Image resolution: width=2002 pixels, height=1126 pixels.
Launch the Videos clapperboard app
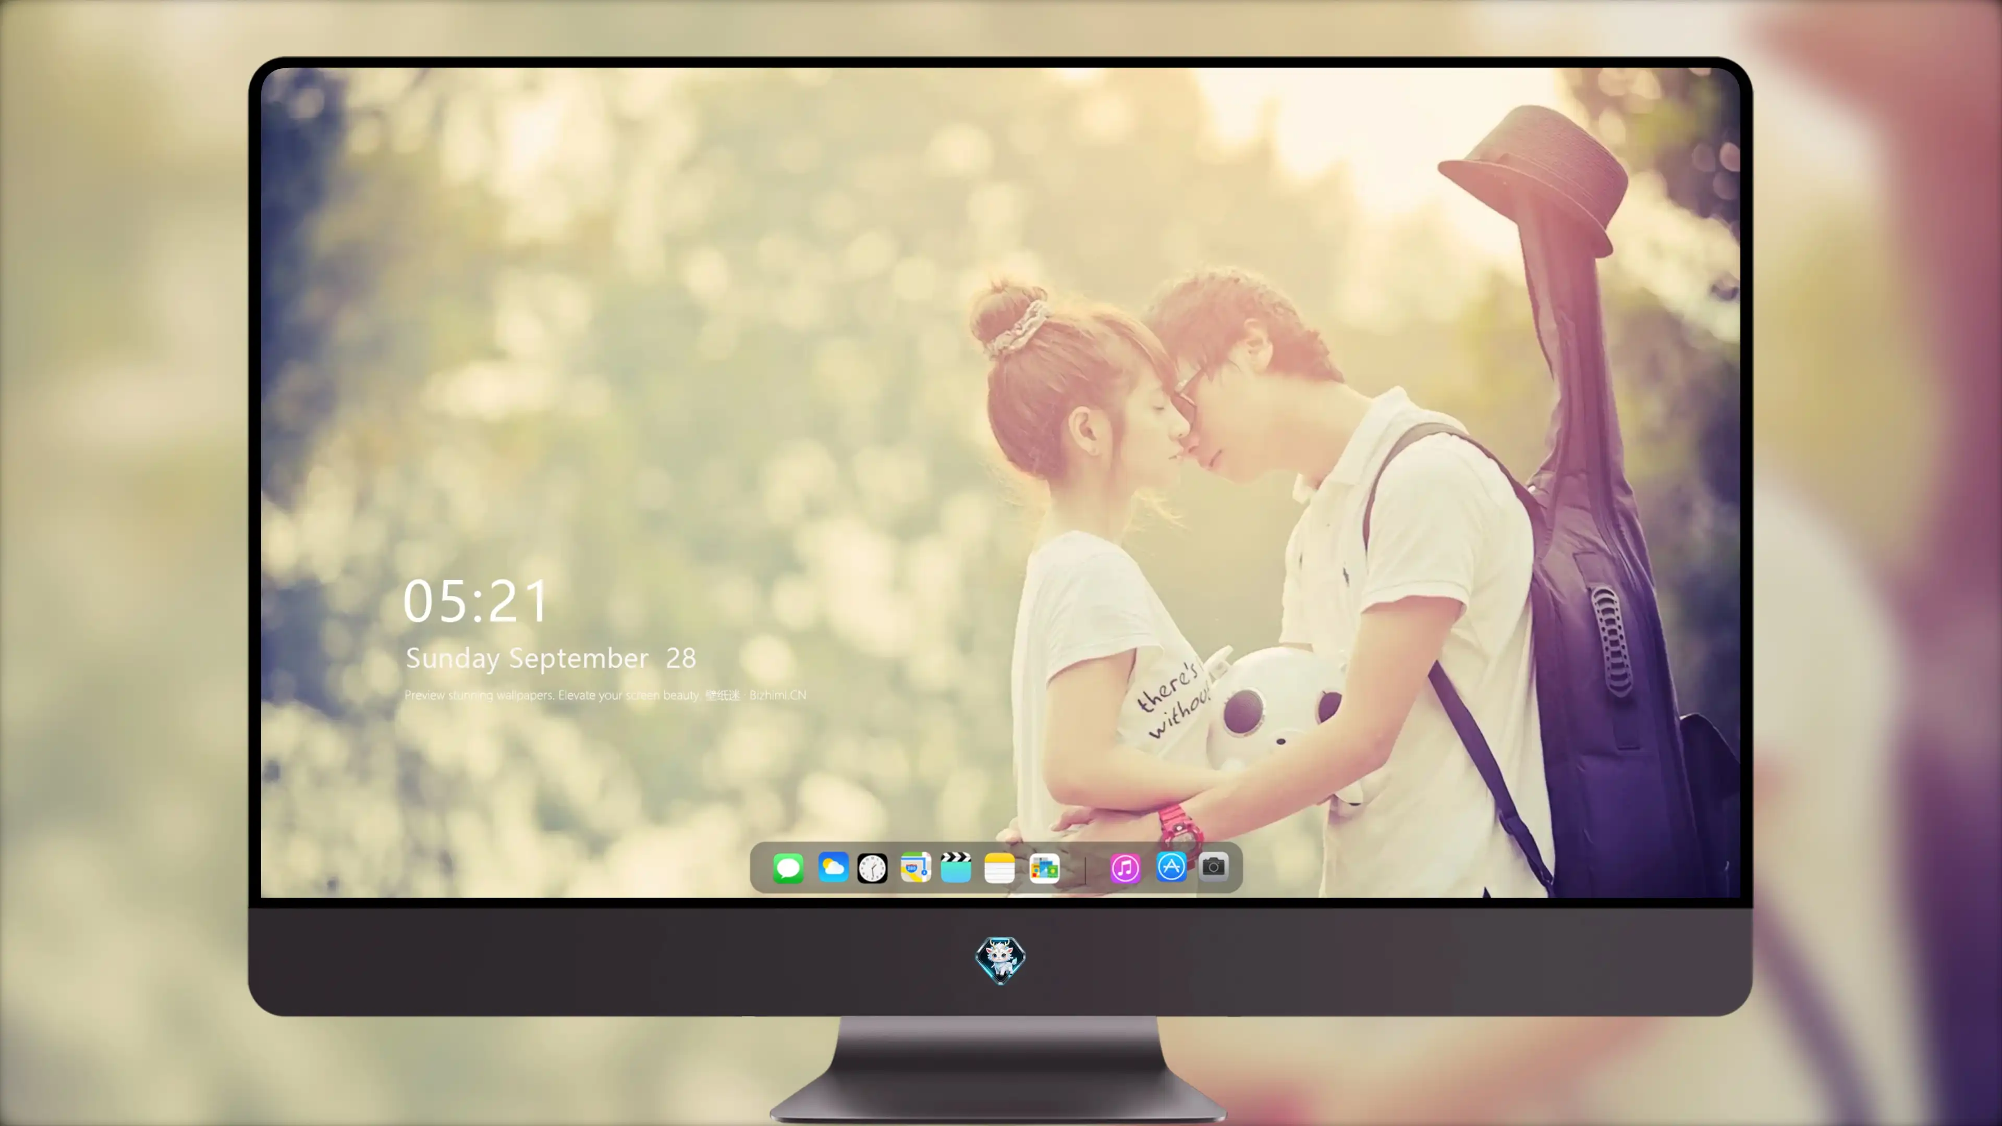click(956, 867)
